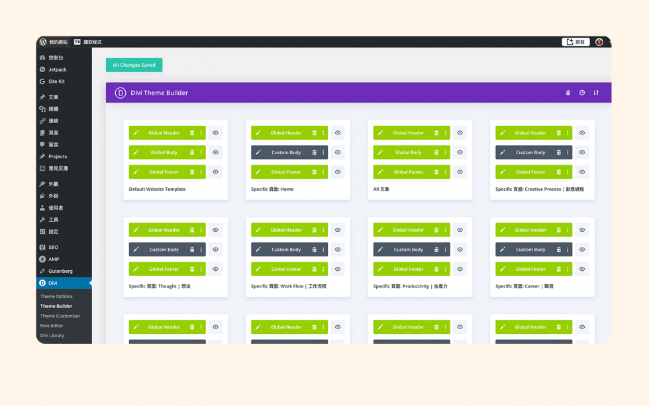The width and height of the screenshot is (649, 406).
Task: Click the portability import/export arrows icon
Action: [596, 93]
